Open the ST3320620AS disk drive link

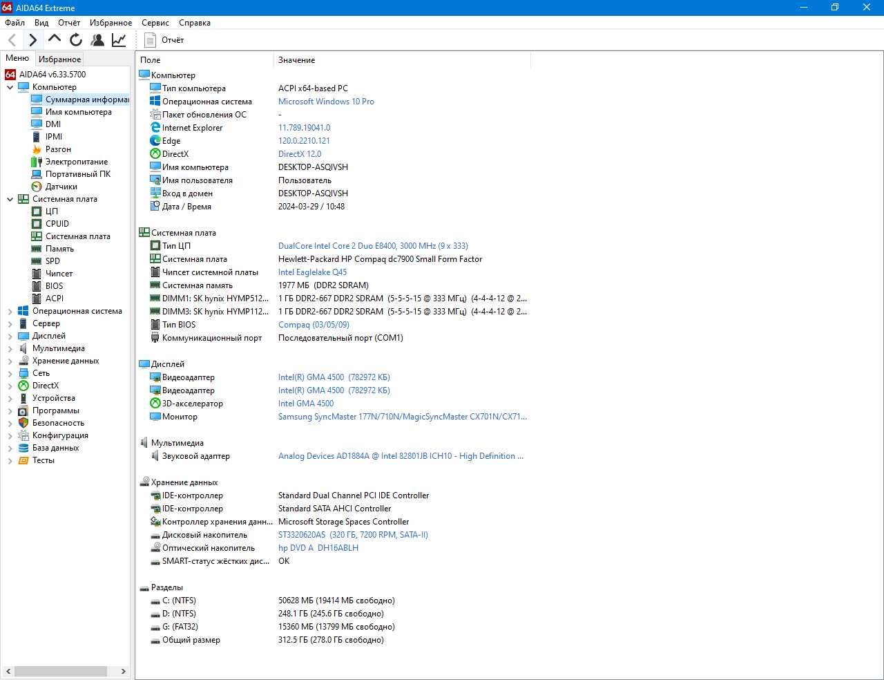(x=353, y=535)
